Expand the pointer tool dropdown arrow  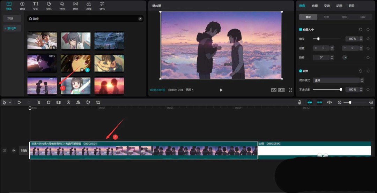point(10,102)
